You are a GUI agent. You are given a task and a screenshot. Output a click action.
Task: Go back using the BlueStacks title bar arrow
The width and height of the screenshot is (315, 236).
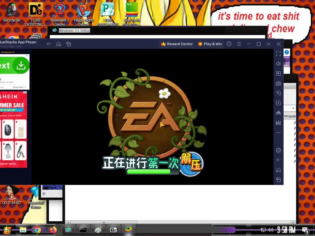(49, 44)
